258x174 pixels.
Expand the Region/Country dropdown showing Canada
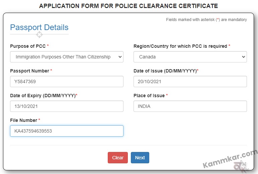pyautogui.click(x=190, y=57)
